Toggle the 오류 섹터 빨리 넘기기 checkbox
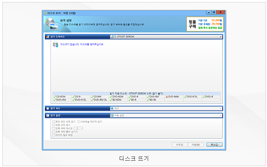The width and height of the screenshot is (267, 167). pos(54,132)
